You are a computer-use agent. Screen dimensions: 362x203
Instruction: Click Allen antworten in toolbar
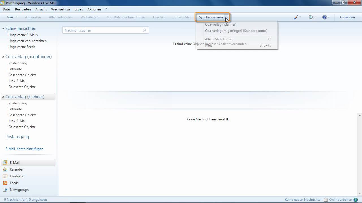pyautogui.click(x=61, y=17)
